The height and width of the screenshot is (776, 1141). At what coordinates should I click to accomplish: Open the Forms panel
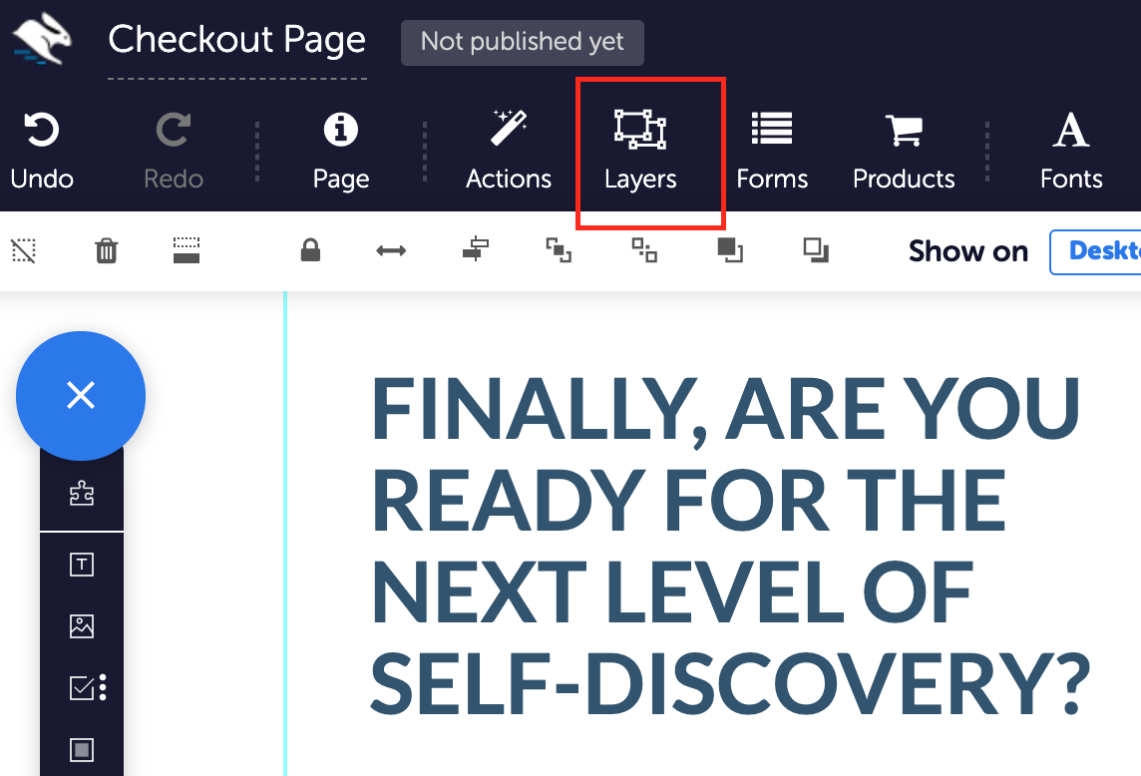click(x=772, y=151)
